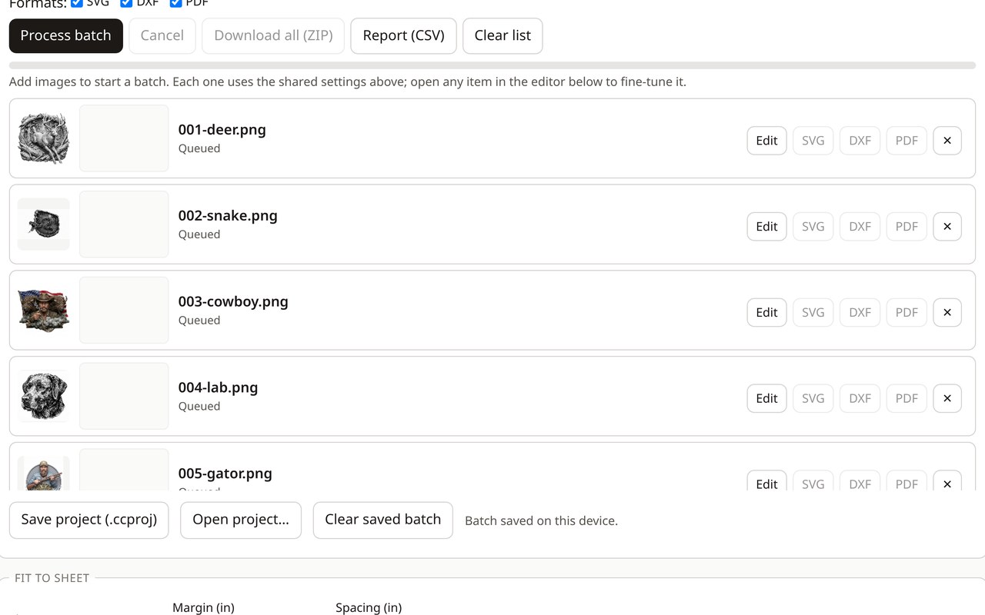The height and width of the screenshot is (615, 985).
Task: Edit the 004-lab.png item
Action: (767, 399)
